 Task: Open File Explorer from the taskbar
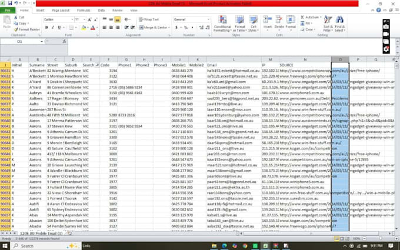pyautogui.click(x=214, y=246)
